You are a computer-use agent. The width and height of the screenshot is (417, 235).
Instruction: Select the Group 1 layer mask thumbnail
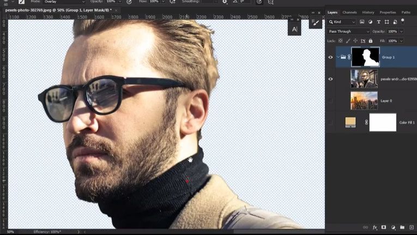[365, 57]
